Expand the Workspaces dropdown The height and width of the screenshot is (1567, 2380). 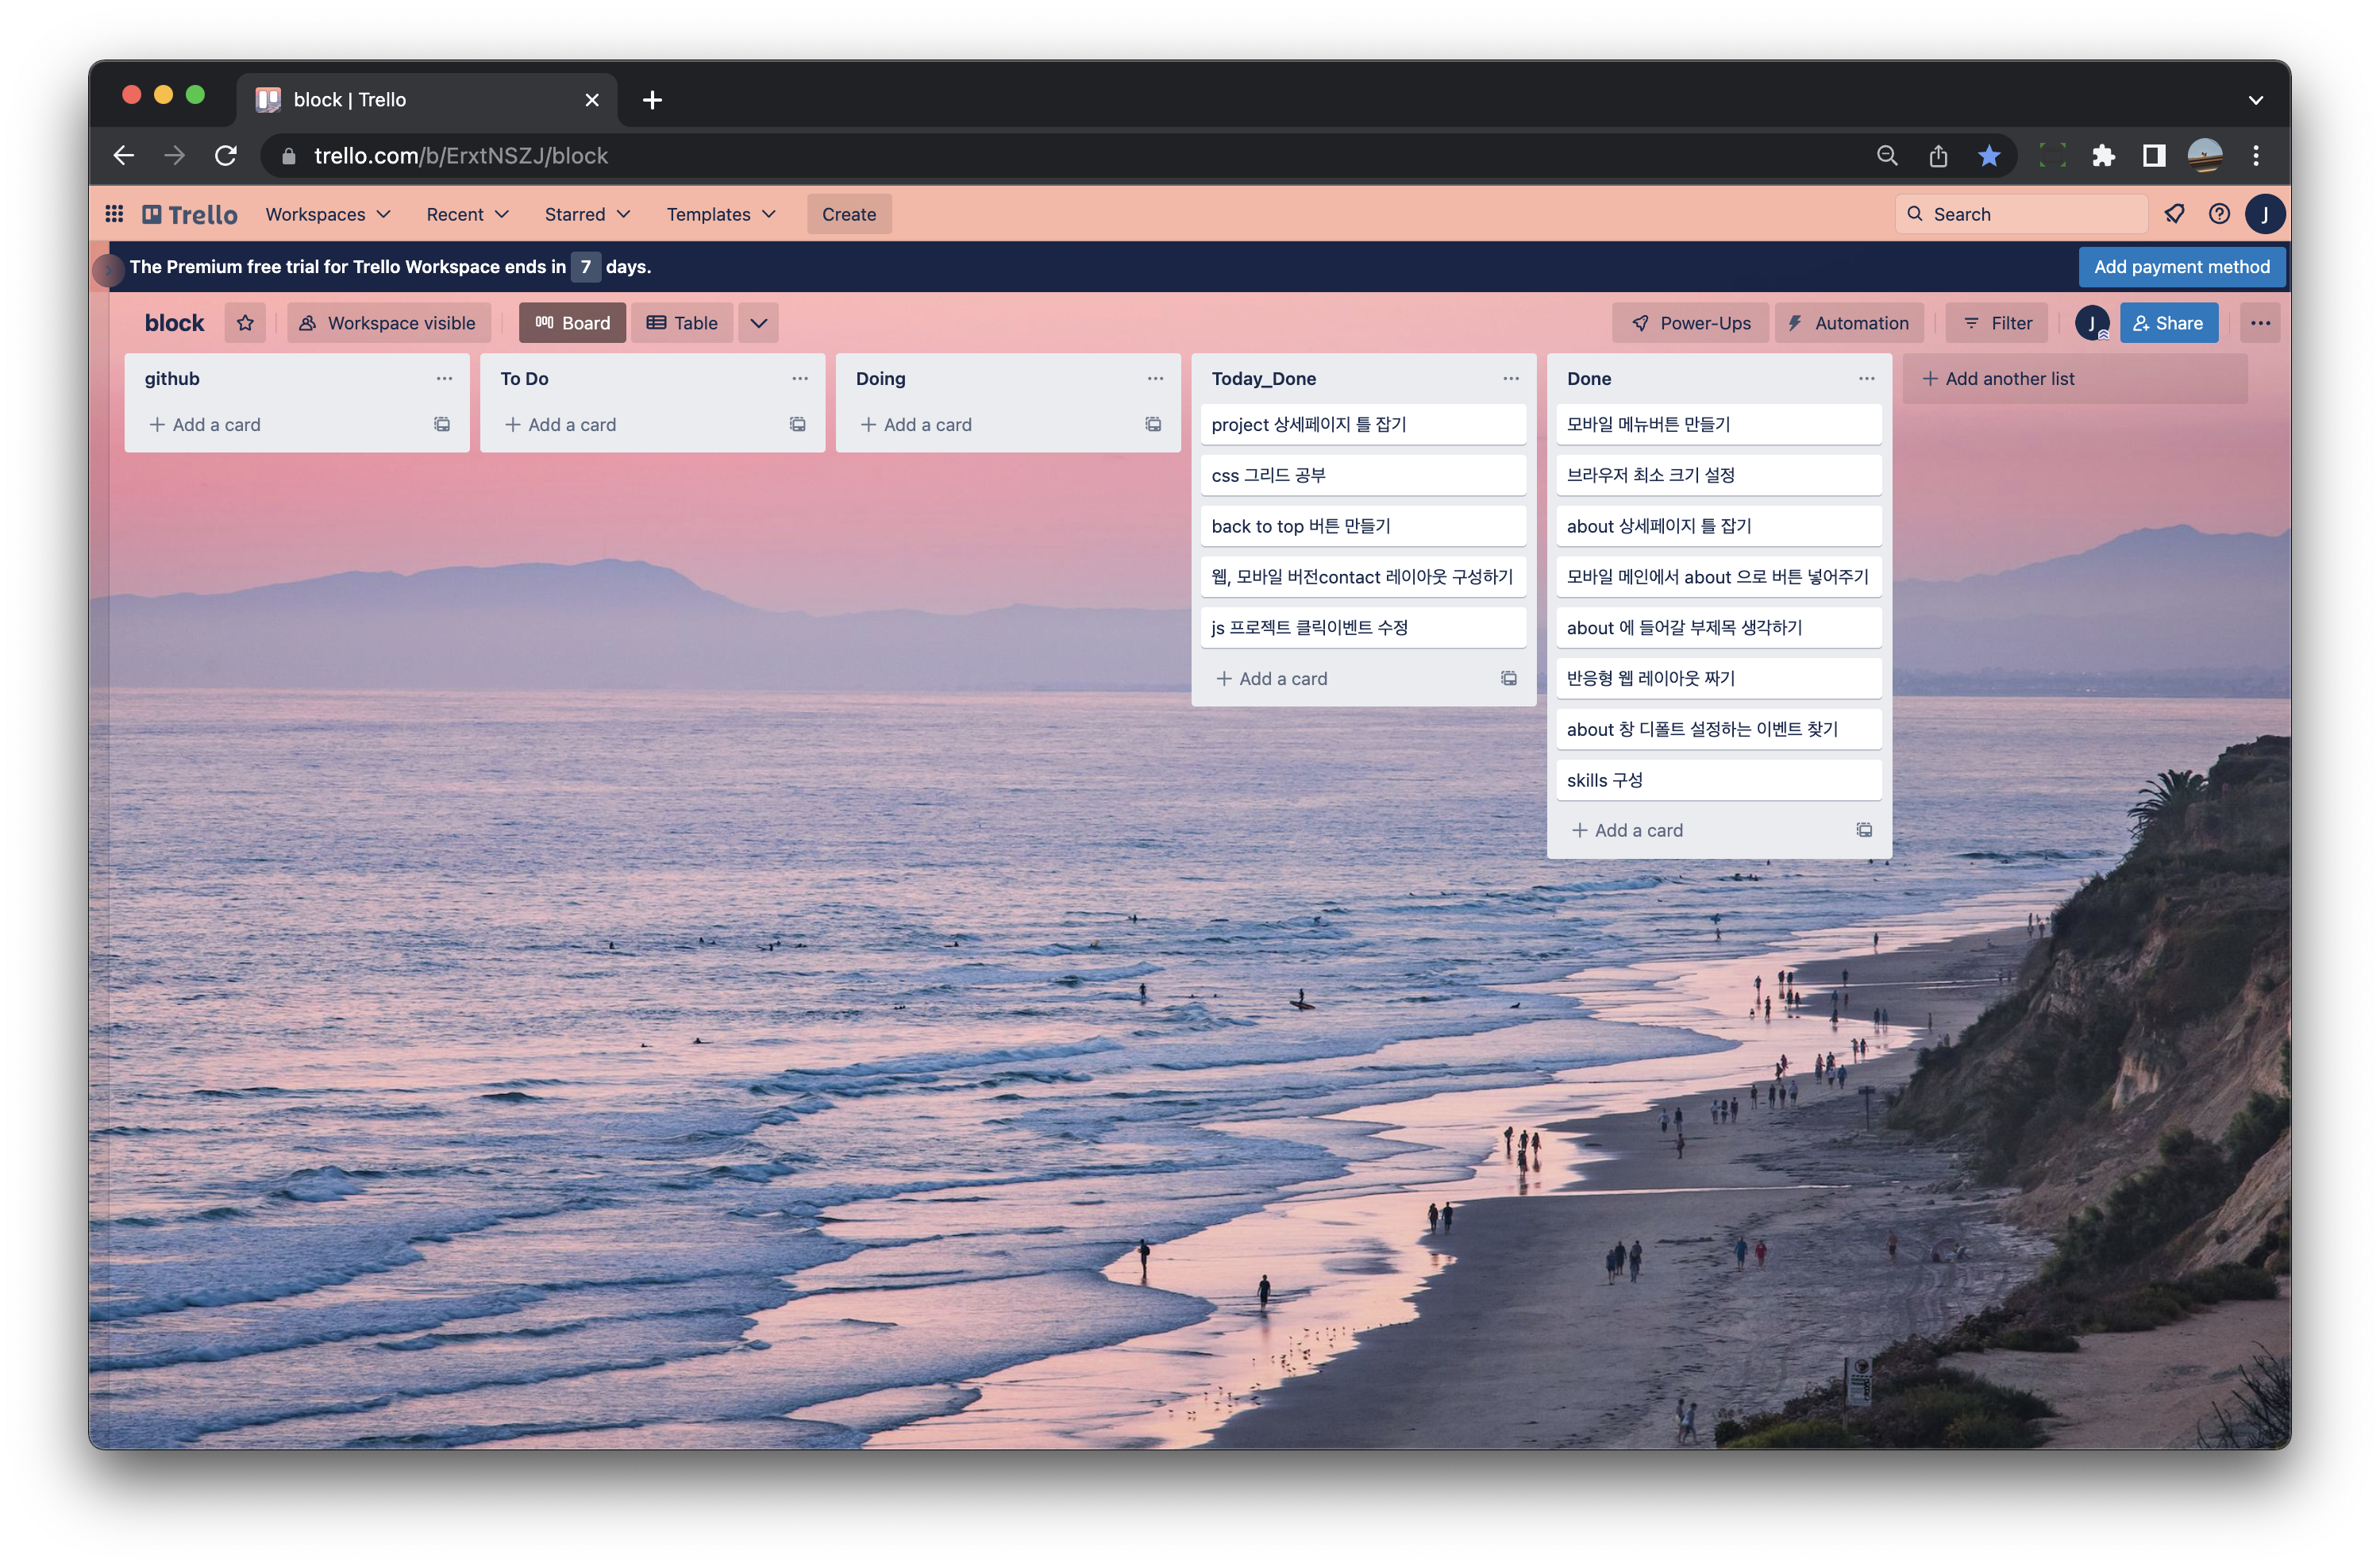point(327,214)
